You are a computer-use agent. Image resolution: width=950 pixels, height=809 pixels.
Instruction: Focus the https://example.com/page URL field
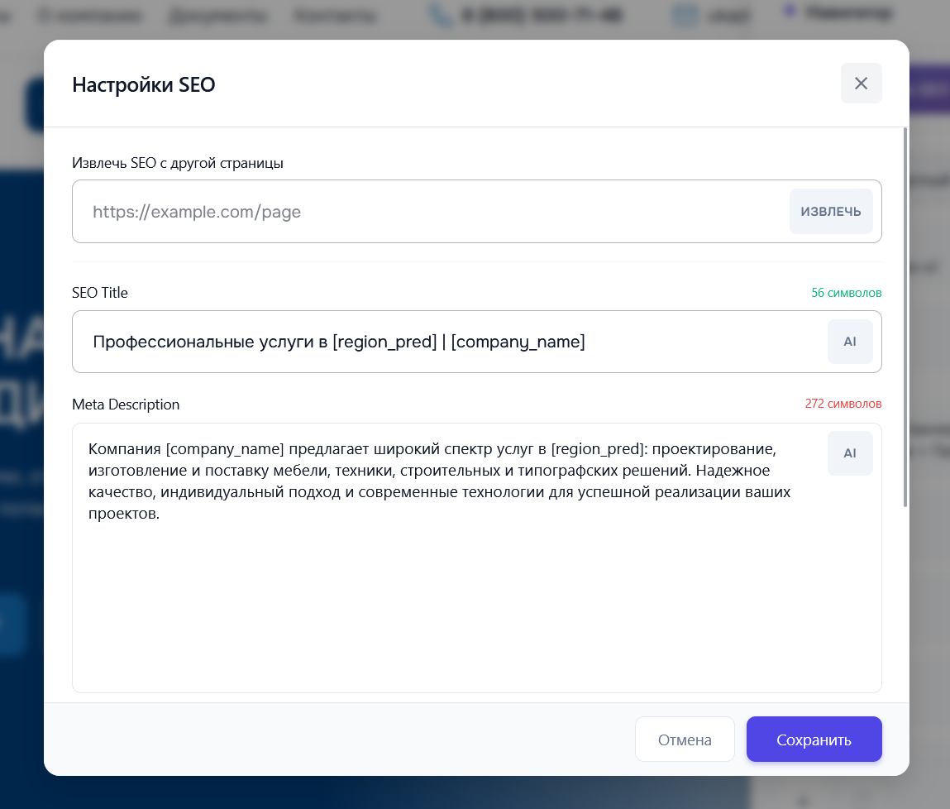pos(430,212)
